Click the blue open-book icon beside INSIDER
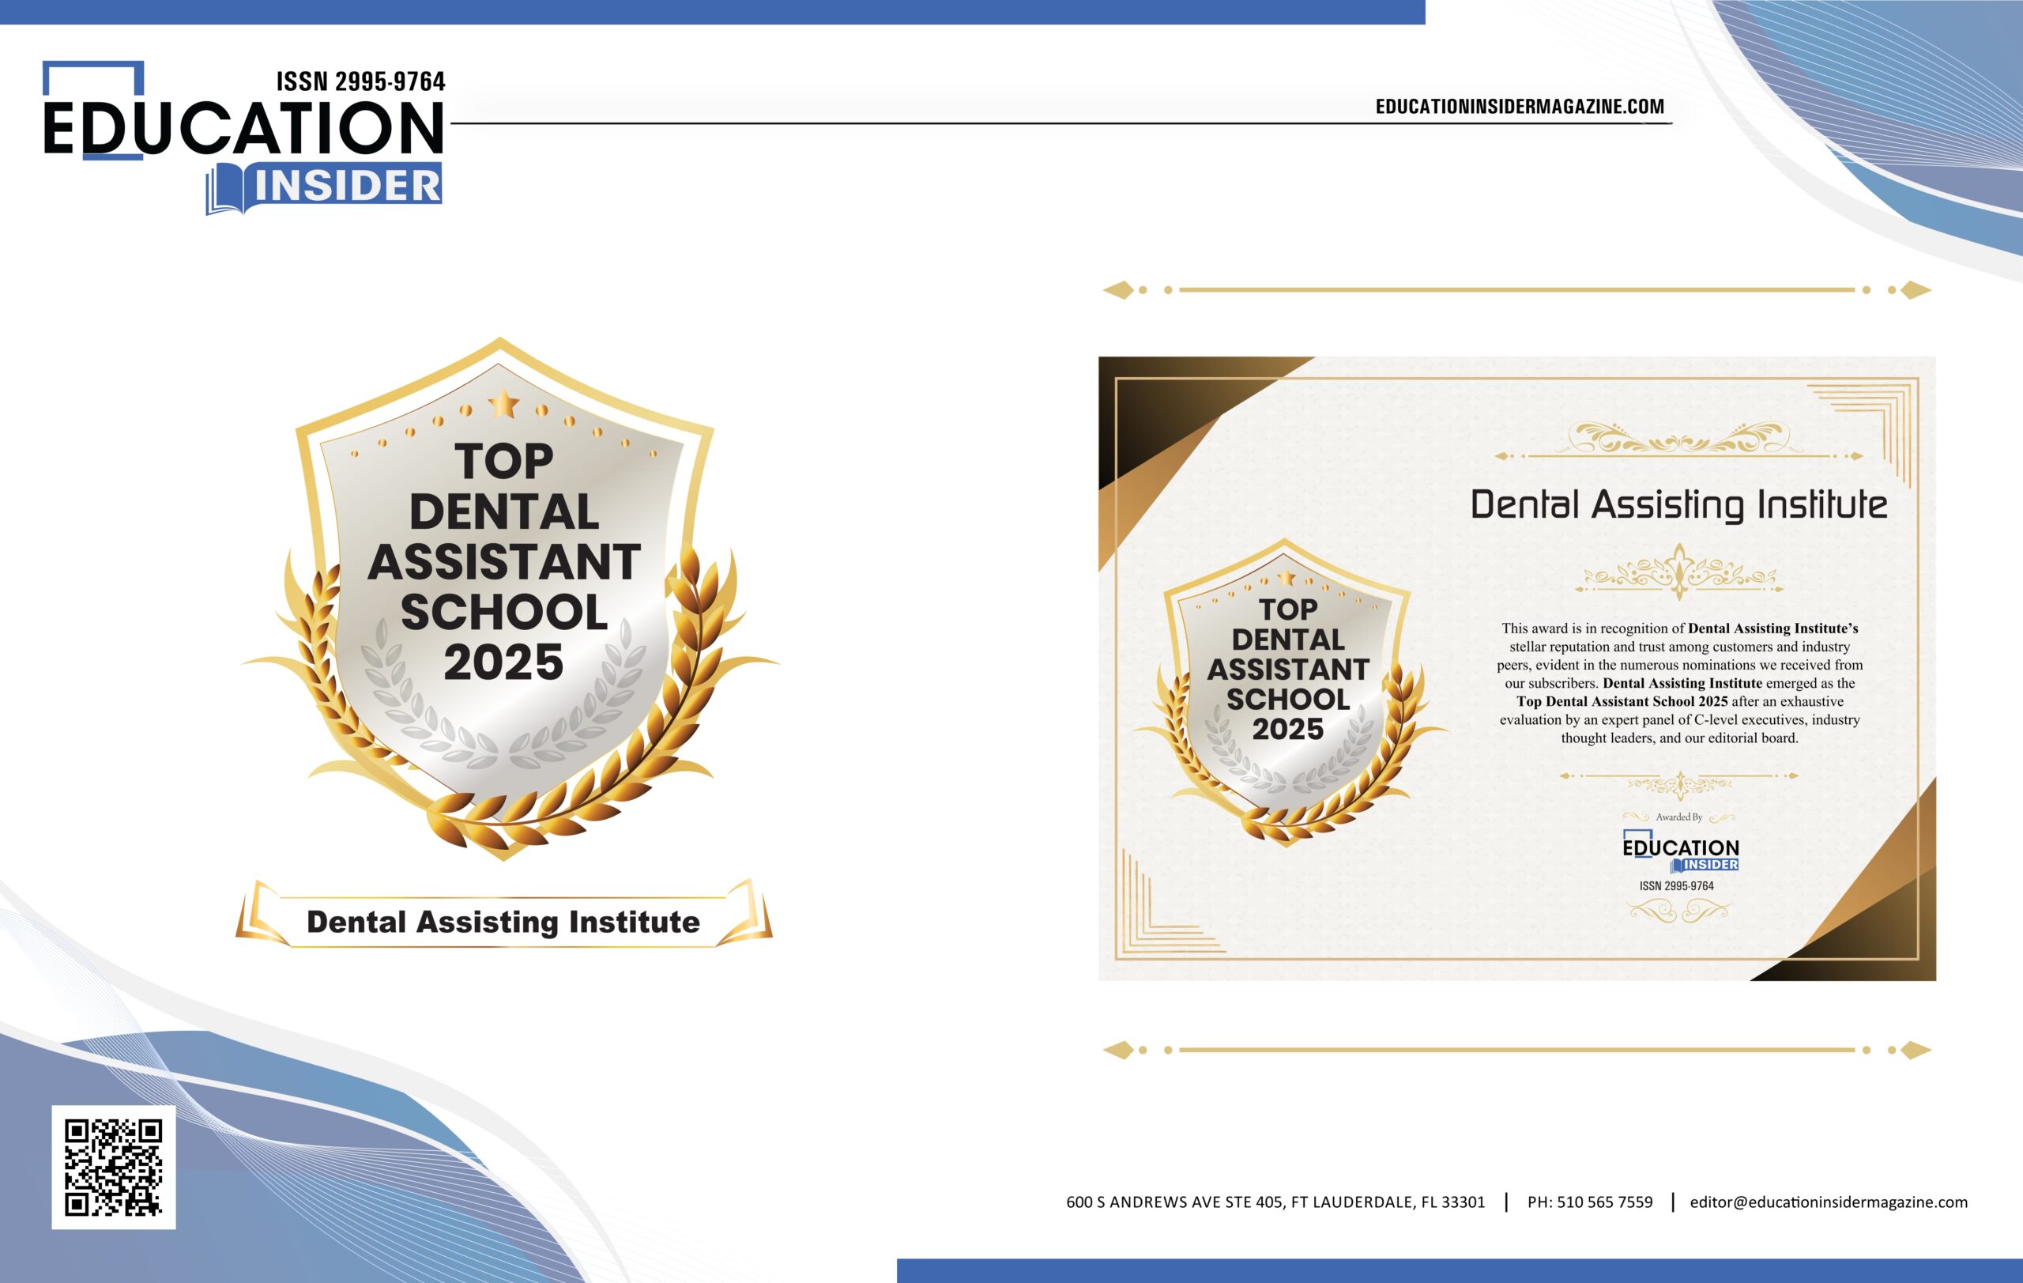The image size is (2023, 1283). [225, 188]
